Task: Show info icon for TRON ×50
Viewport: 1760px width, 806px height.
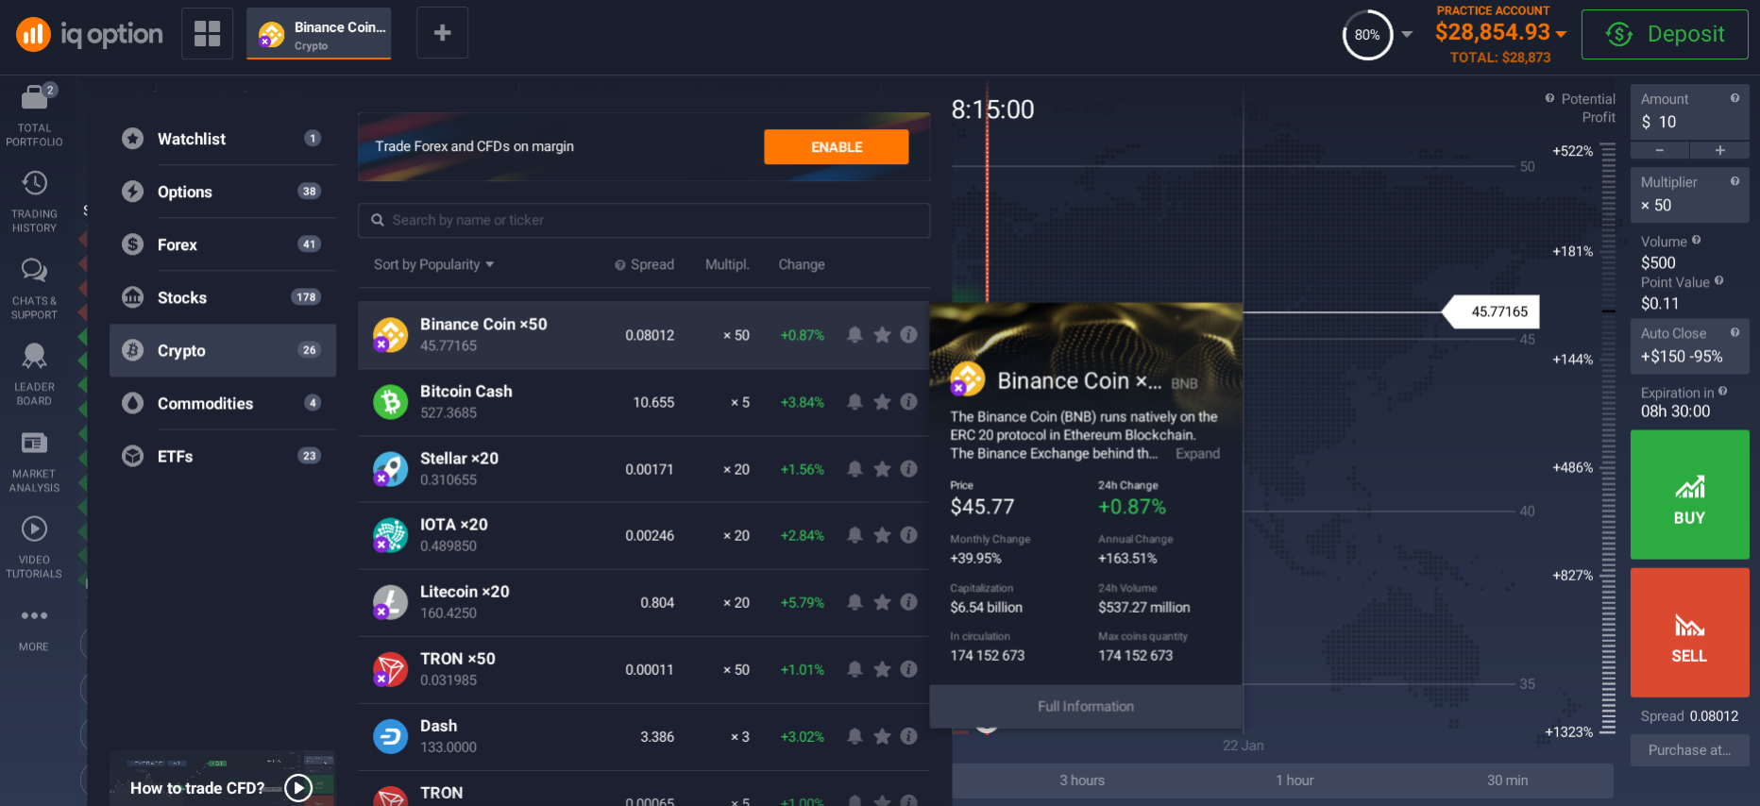Action: (908, 669)
